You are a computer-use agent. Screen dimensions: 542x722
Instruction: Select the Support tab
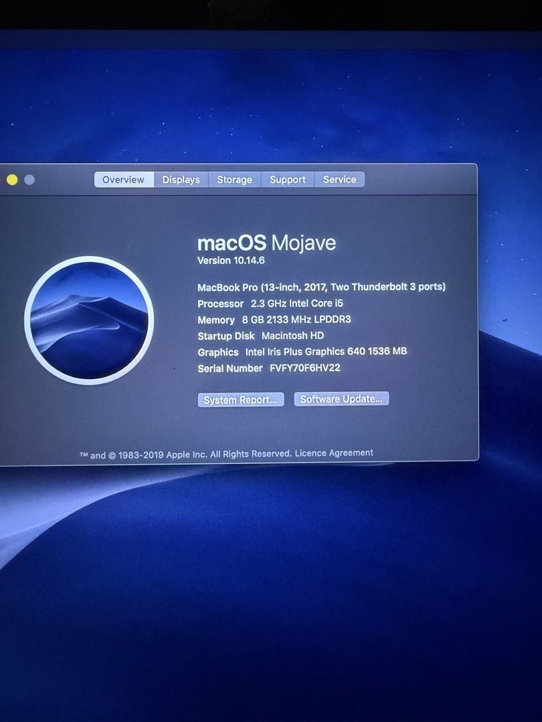tap(288, 180)
